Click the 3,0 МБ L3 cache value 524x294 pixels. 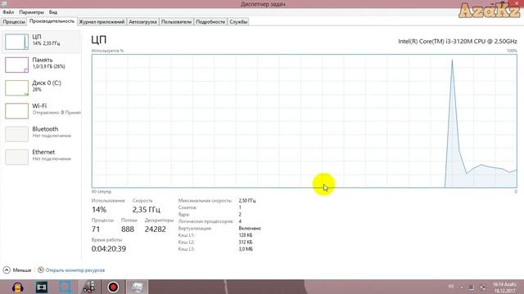pyautogui.click(x=246, y=249)
